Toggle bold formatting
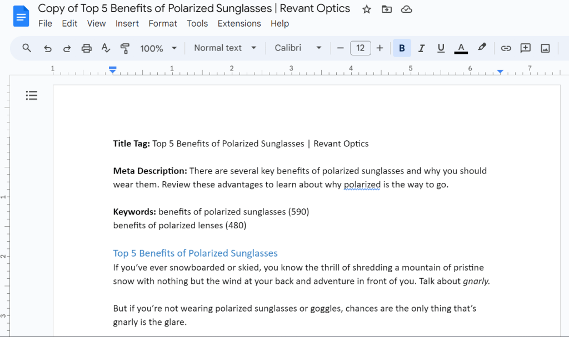Viewport: 569px width, 337px height. [402, 48]
